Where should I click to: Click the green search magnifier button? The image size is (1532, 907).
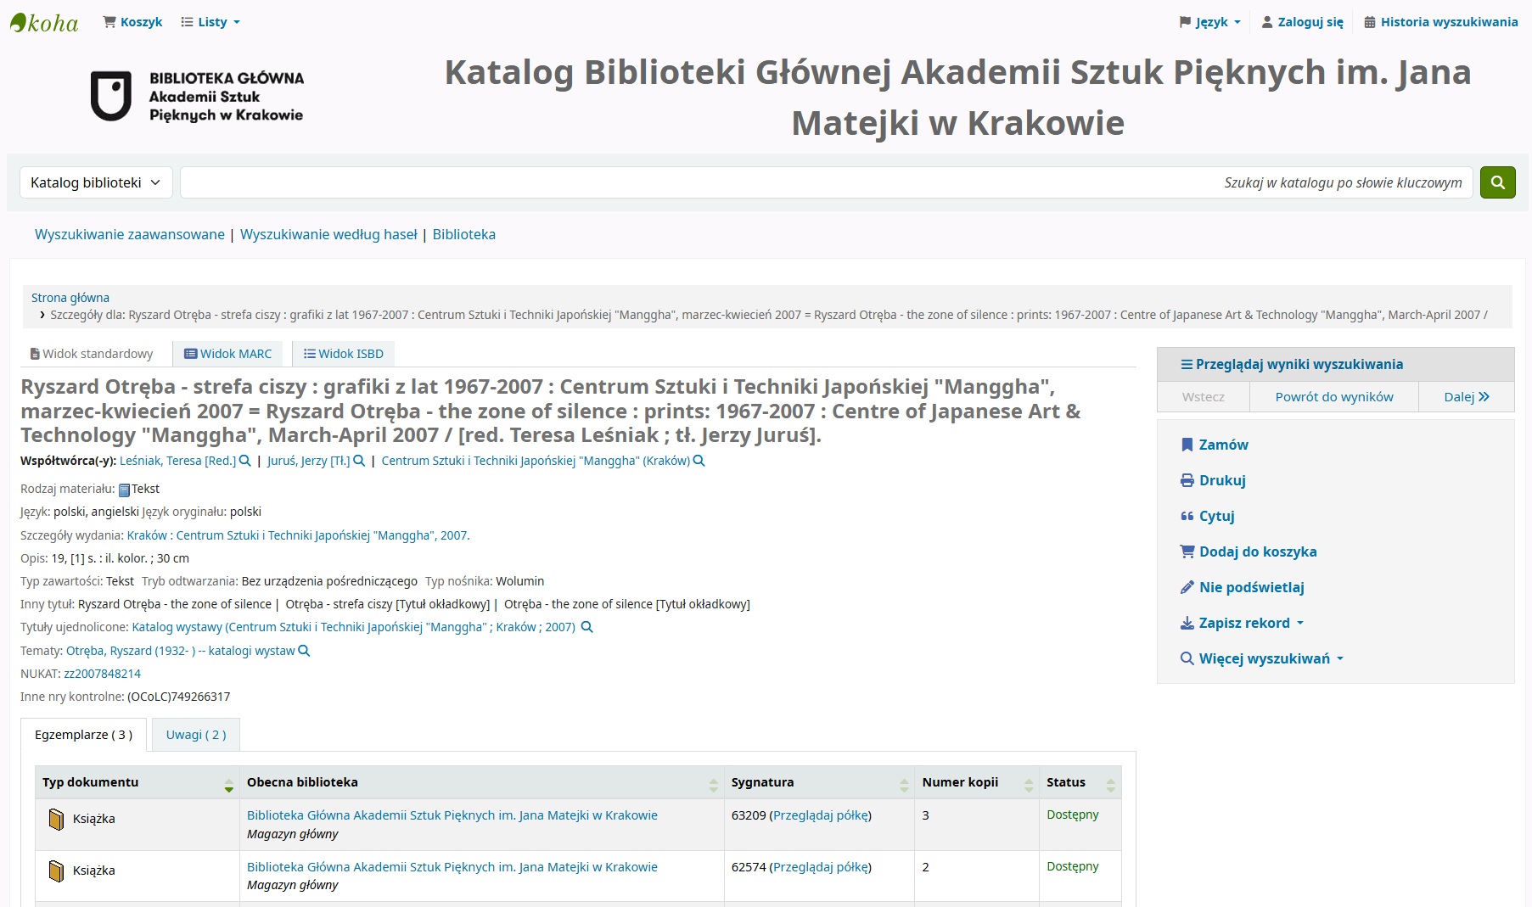pyautogui.click(x=1497, y=182)
